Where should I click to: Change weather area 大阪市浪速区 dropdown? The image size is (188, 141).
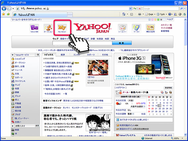144,107
